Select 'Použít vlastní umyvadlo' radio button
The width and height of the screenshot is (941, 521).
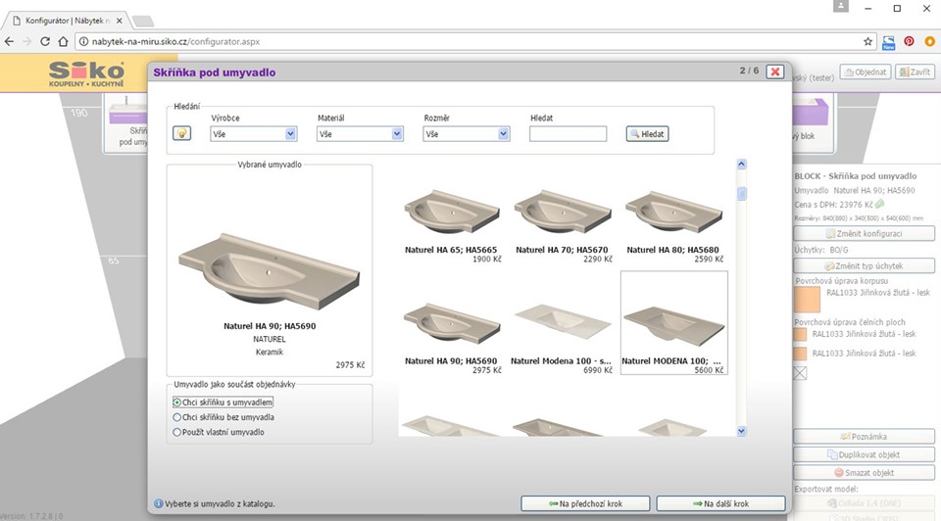coord(177,432)
